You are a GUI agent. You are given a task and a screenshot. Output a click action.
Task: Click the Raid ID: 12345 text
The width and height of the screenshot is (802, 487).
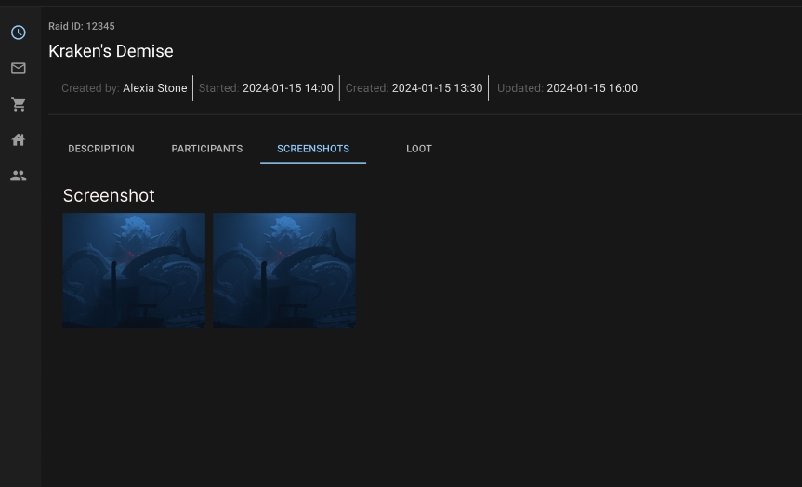(x=82, y=26)
